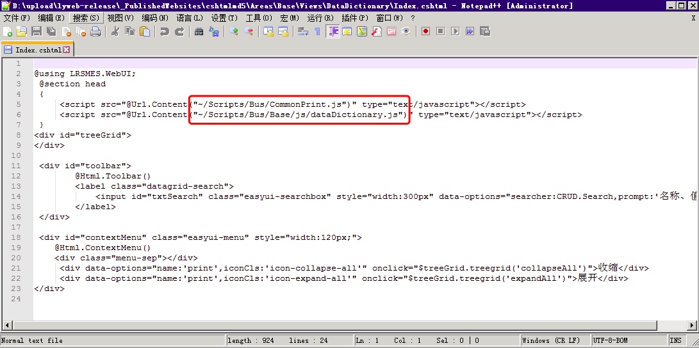This screenshot has width=699, height=348.
Task: Click the UTF-8-BOM encoding status field
Action: 630,340
